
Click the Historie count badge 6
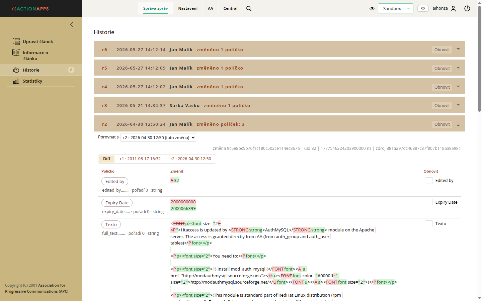tap(71, 70)
